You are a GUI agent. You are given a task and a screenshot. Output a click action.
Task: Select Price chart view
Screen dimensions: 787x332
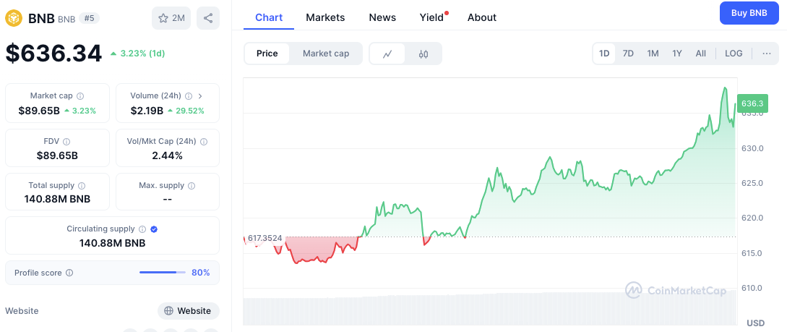267,54
